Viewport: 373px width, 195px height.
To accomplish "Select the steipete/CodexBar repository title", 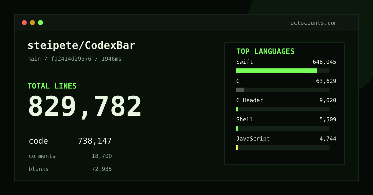I will 81,45.
